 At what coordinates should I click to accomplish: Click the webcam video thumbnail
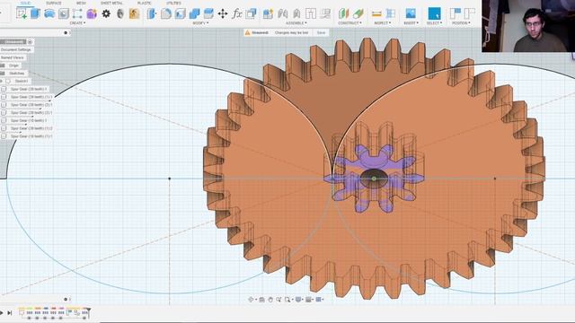pyautogui.click(x=528, y=26)
